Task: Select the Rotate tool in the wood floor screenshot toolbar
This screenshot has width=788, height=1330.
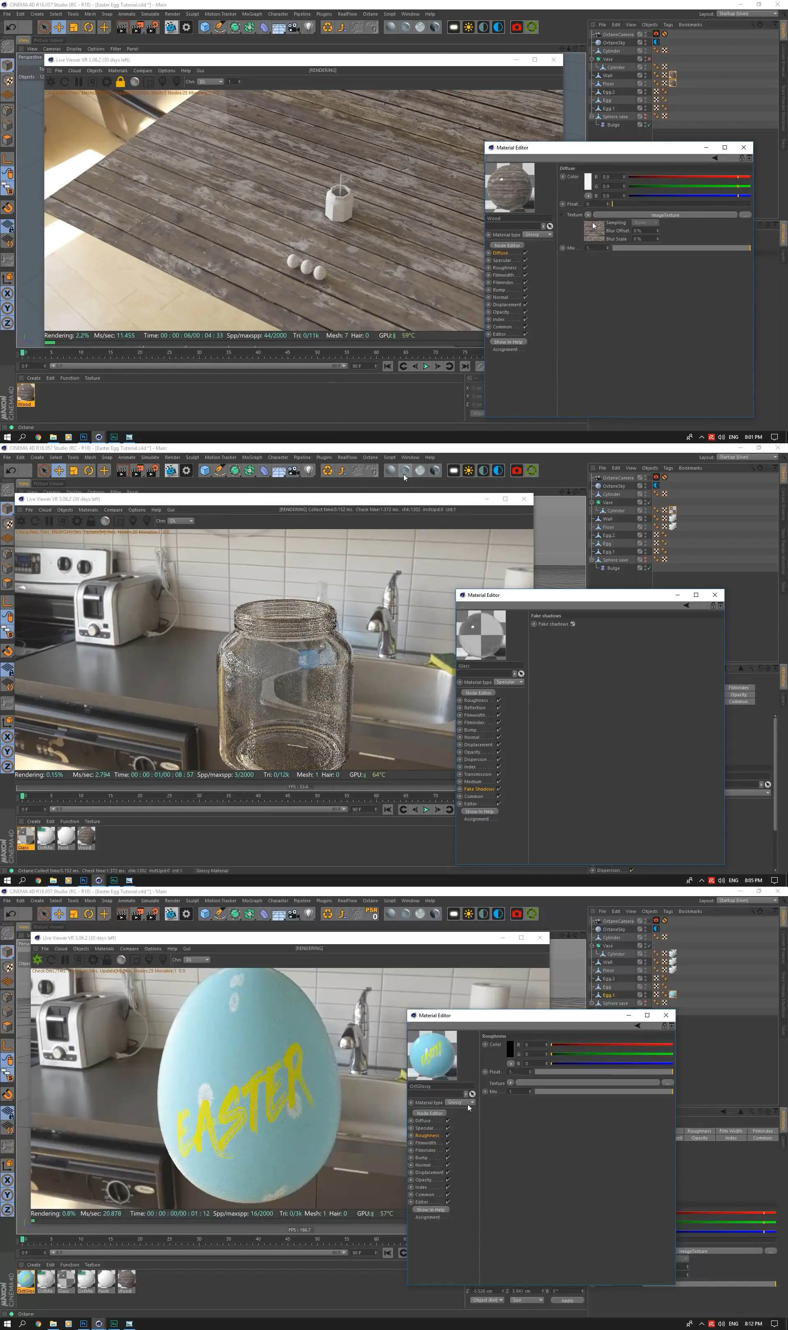Action: pos(89,27)
